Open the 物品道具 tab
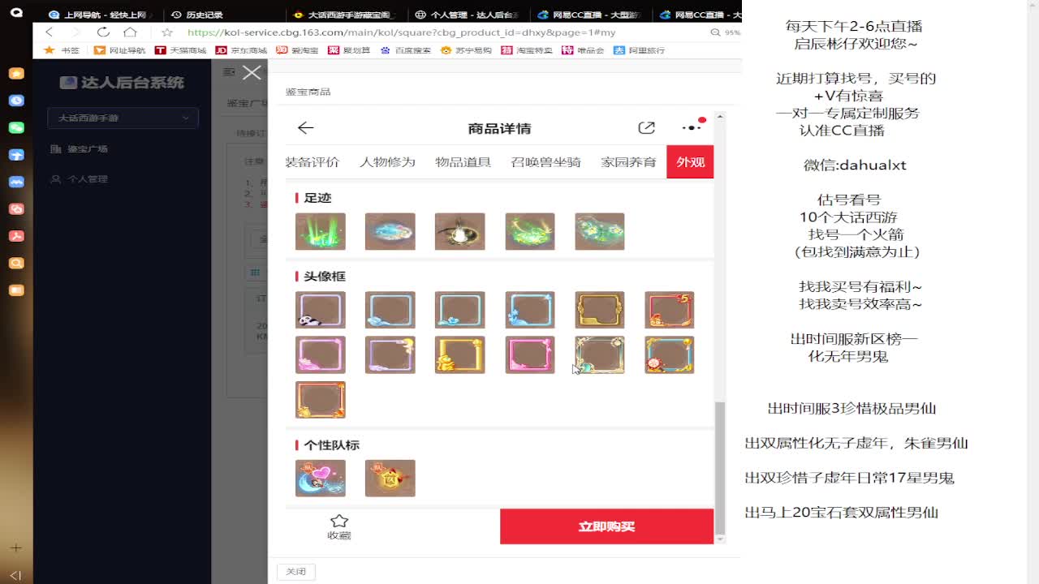This screenshot has height=584, width=1039. (463, 162)
